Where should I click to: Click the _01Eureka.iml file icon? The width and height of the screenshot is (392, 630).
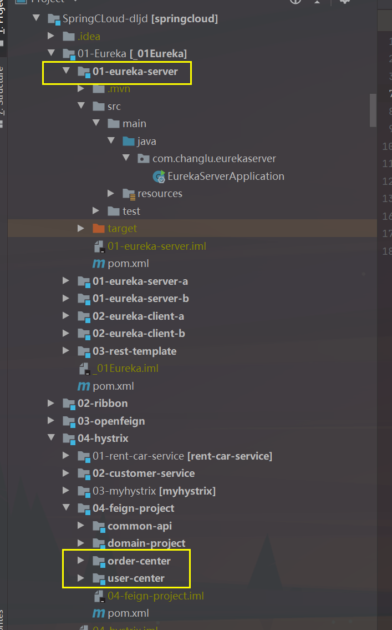84,369
